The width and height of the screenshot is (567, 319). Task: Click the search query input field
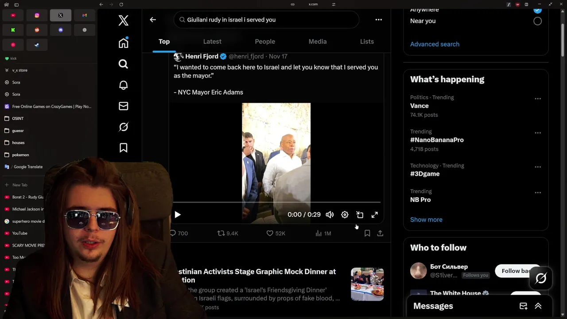point(266,19)
